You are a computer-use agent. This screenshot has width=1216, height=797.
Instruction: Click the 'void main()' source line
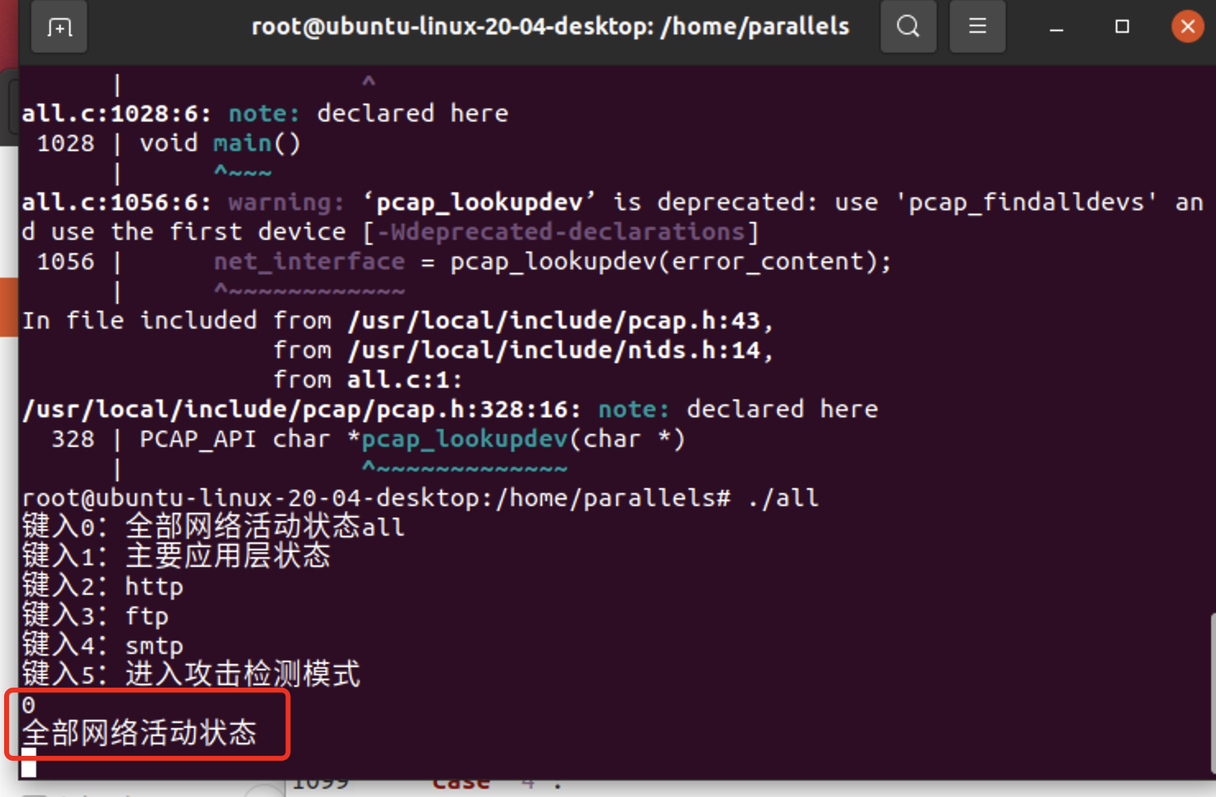[220, 143]
